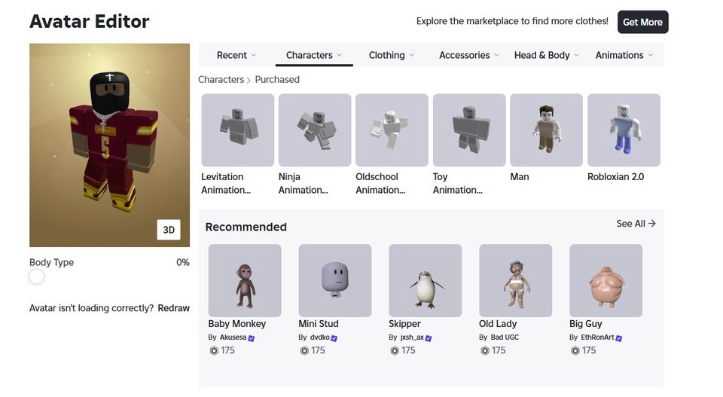
Task: Choose the Toy Animation character
Action: [468, 130]
